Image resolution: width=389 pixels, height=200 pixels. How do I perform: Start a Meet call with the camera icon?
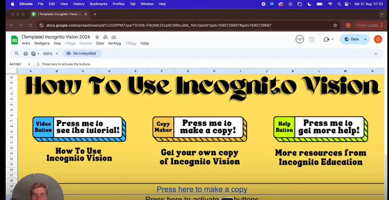(326, 39)
